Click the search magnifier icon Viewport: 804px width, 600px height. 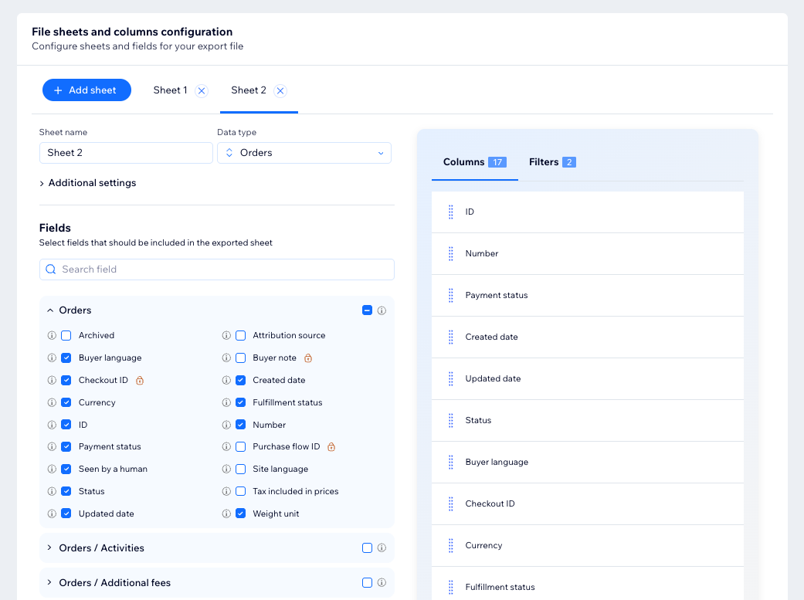click(x=51, y=269)
